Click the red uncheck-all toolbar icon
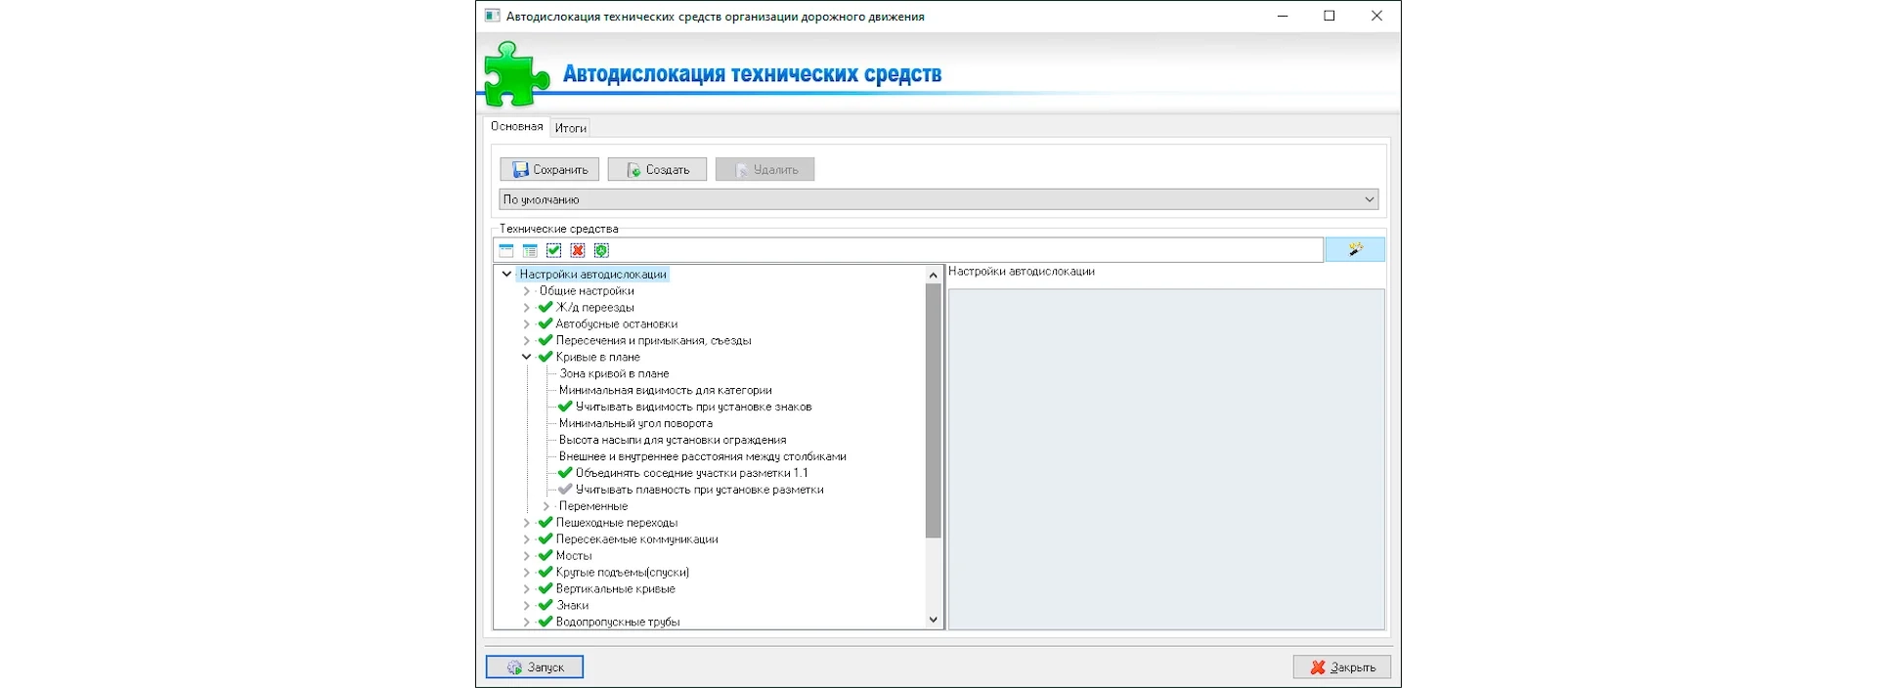This screenshot has width=1877, height=688. click(x=578, y=251)
